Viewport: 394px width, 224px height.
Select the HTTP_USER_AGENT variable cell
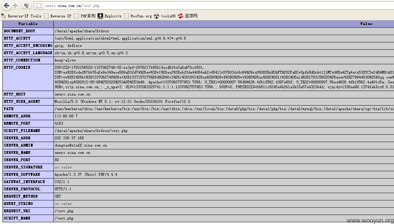point(28,102)
